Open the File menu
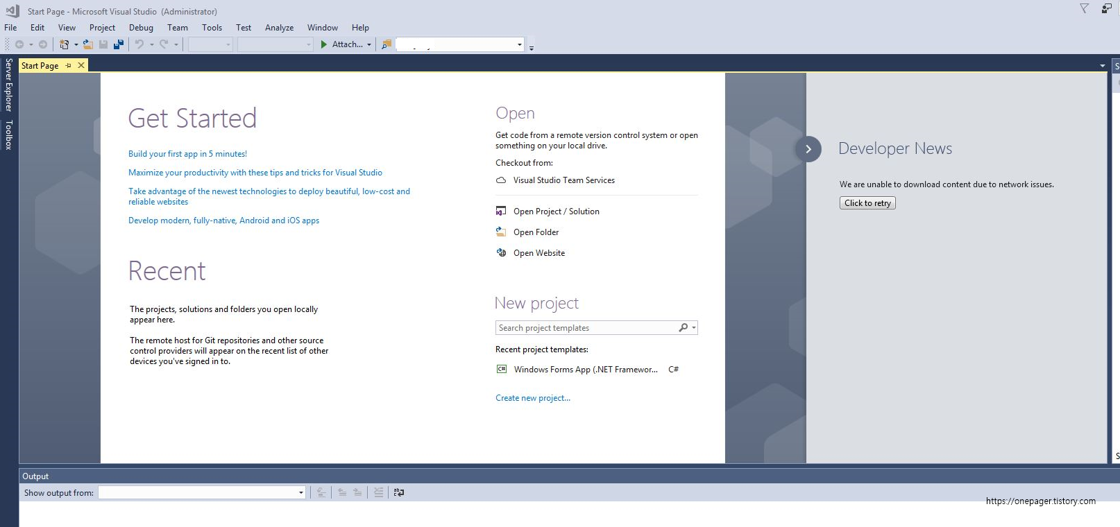Screen dimensions: 1120x527 pyautogui.click(x=10, y=28)
